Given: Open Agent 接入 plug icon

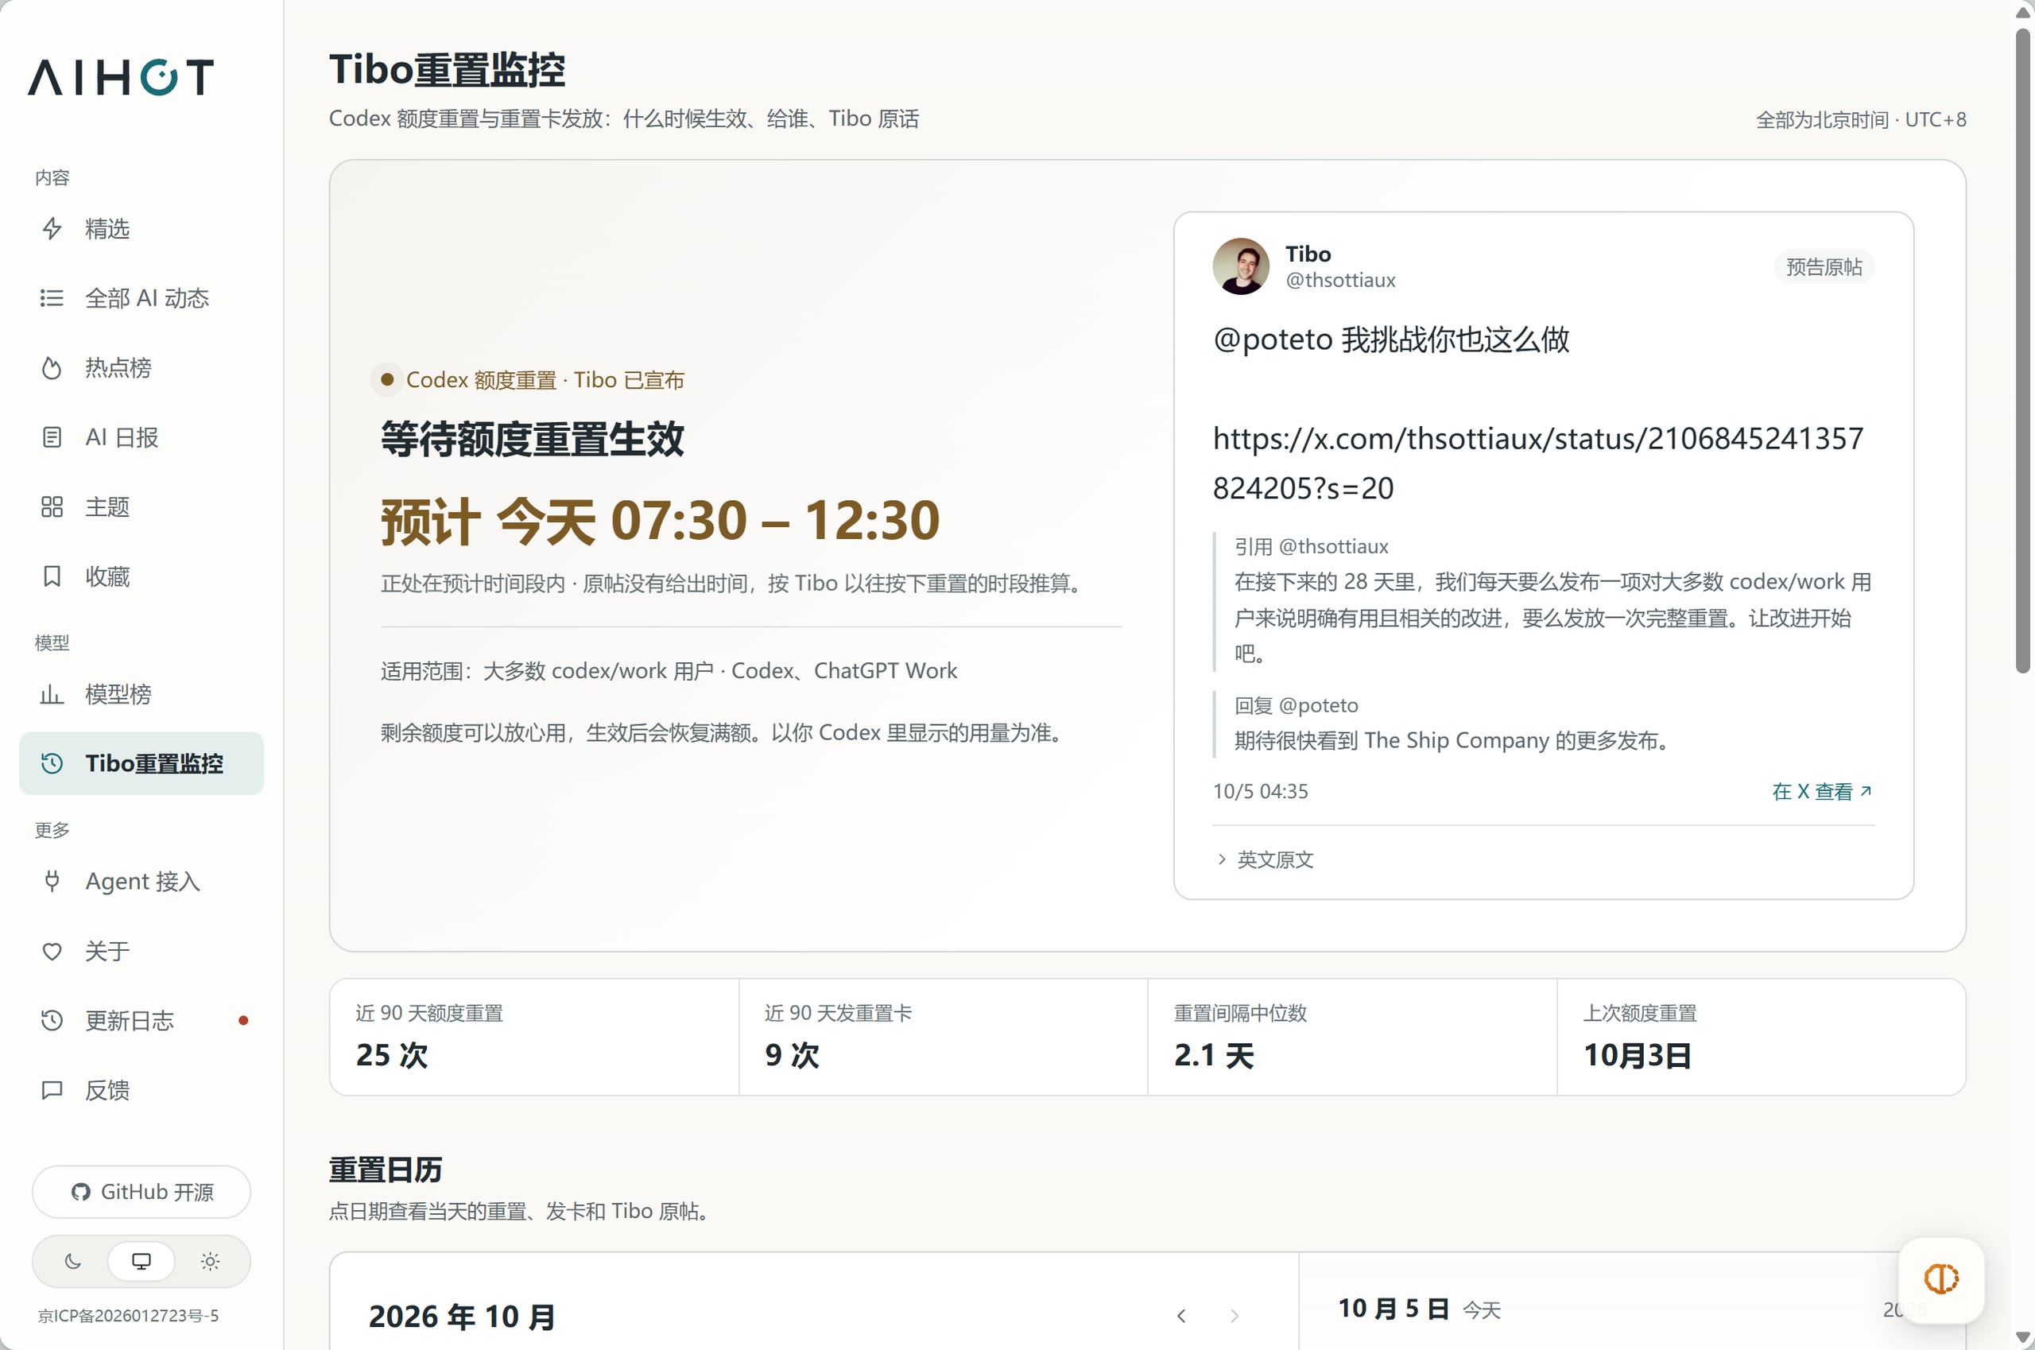Looking at the screenshot, I should (52, 882).
